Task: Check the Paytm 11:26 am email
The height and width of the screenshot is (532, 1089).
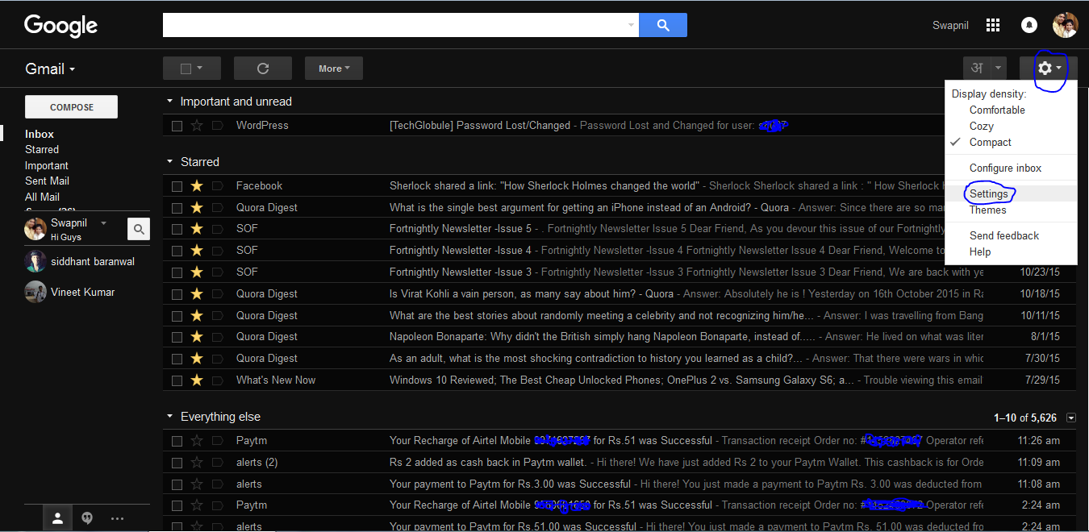Action: (177, 441)
